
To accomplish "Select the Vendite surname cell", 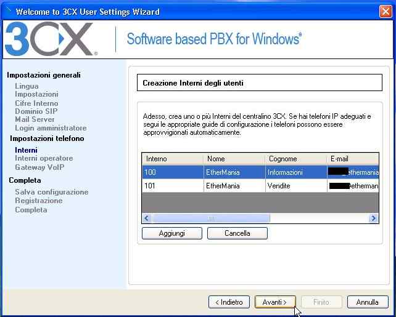I will click(296, 186).
